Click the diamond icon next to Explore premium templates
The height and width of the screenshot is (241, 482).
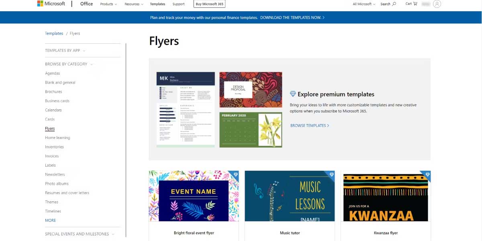click(294, 94)
